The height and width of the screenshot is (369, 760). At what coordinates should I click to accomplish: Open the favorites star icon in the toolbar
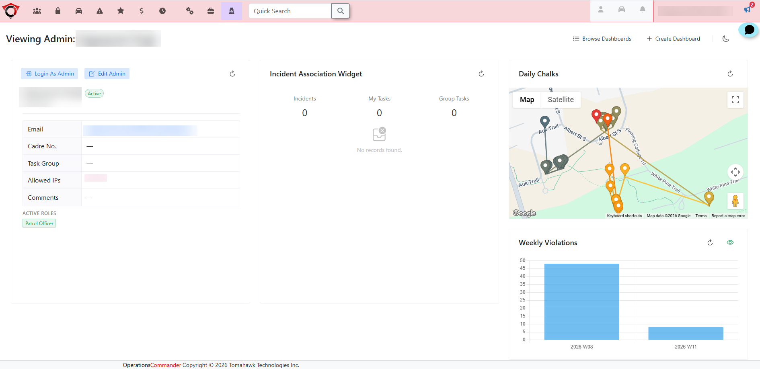[x=120, y=11]
